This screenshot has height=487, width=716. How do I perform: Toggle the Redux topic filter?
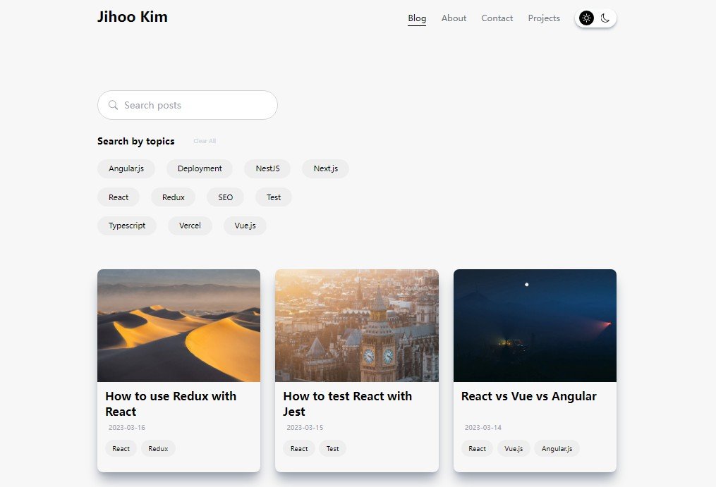[x=173, y=197]
